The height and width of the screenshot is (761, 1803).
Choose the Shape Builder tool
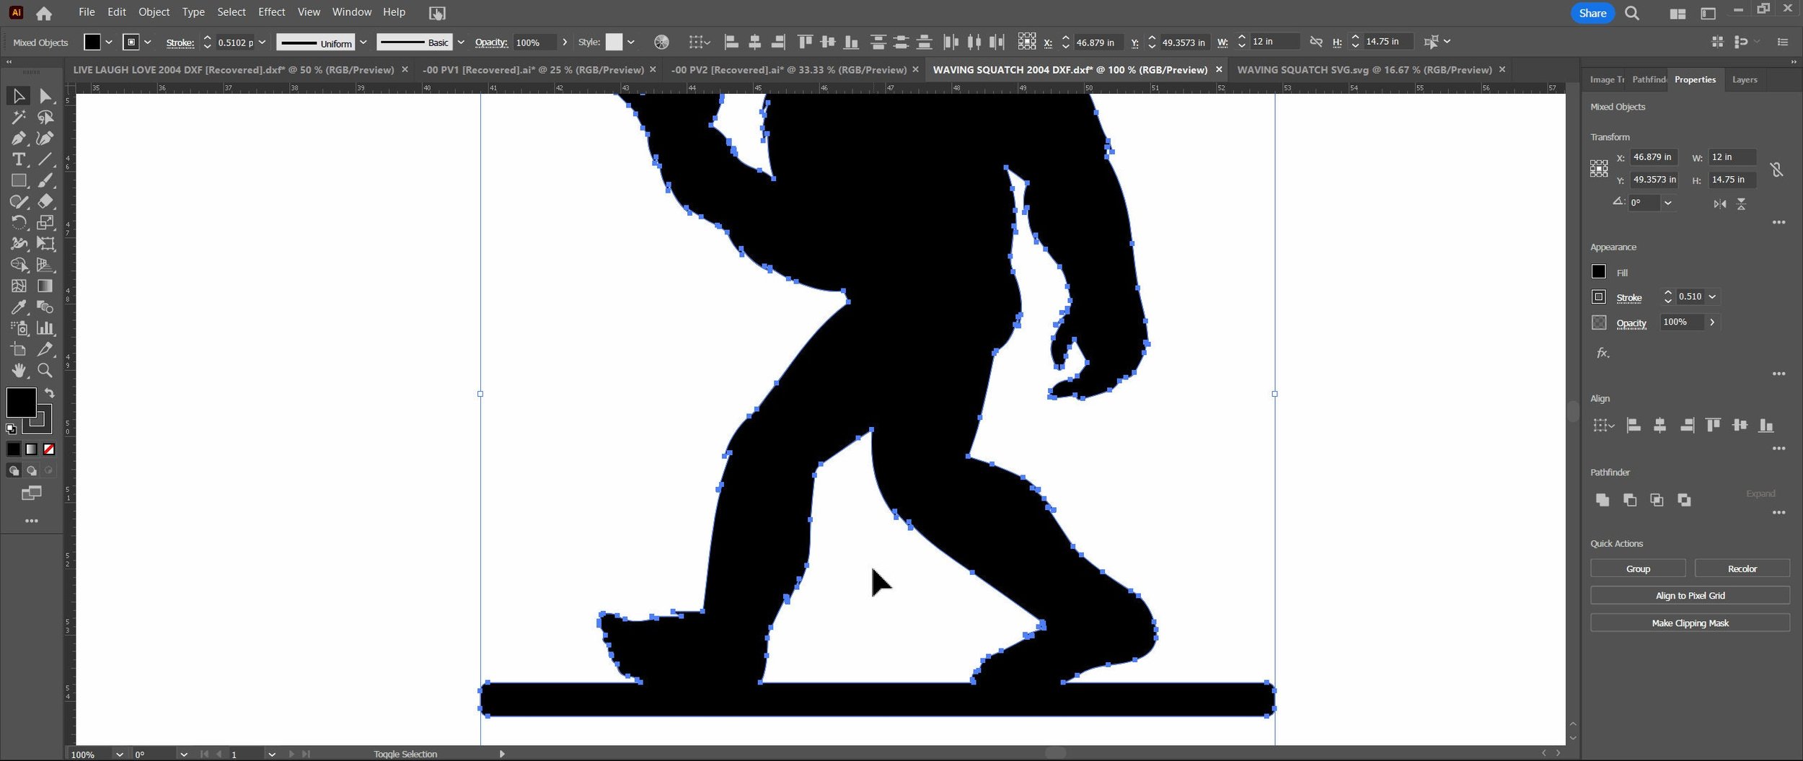pos(19,265)
